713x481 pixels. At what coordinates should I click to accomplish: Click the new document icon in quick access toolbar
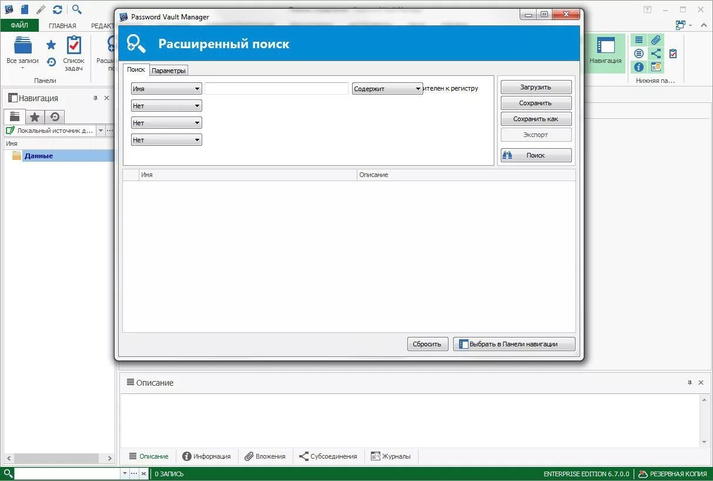click(x=25, y=9)
